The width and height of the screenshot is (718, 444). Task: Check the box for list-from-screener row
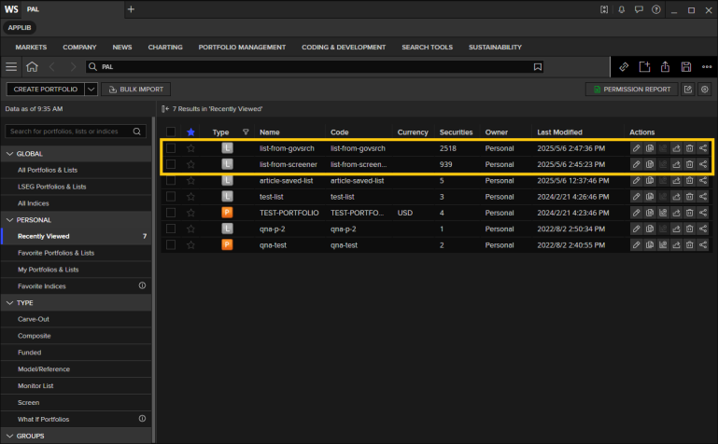click(171, 164)
